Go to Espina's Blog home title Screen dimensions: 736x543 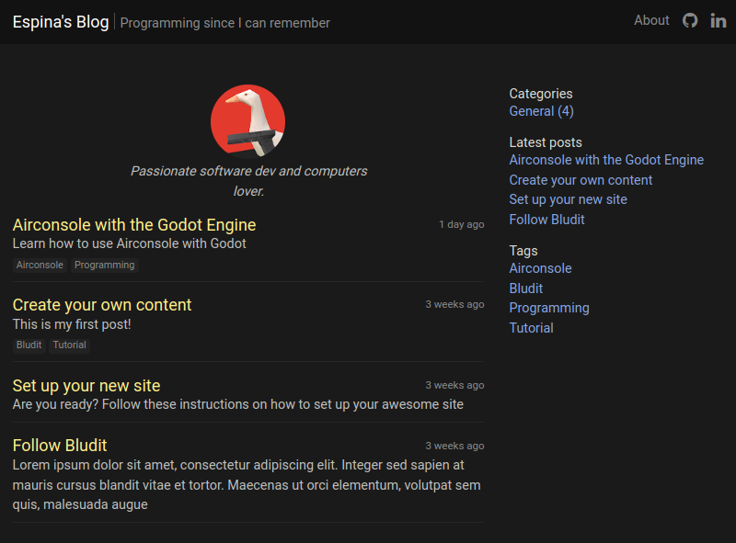pos(61,21)
